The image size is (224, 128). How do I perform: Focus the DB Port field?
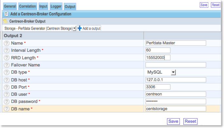coord(158,87)
